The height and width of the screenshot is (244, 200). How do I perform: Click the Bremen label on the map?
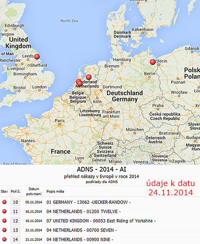click(112, 66)
